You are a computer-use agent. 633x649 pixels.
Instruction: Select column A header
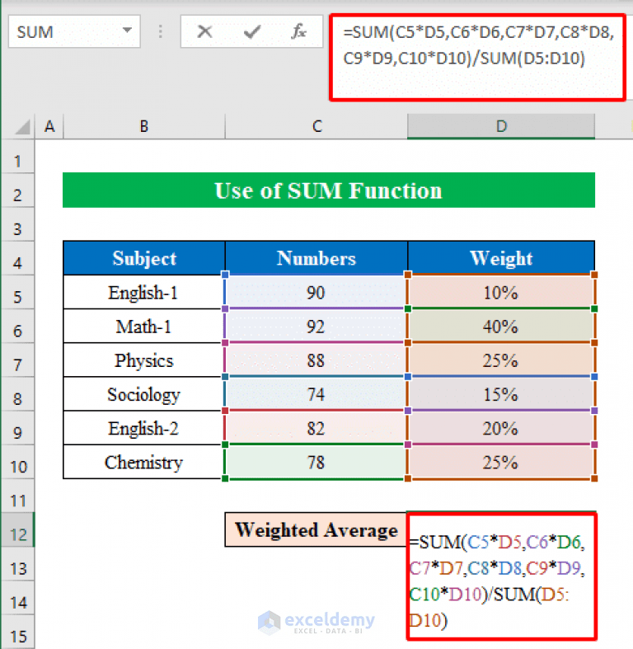tap(49, 127)
